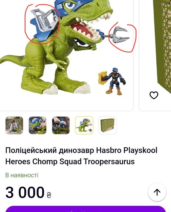Open the green box packaging thumbnail

[107, 125]
